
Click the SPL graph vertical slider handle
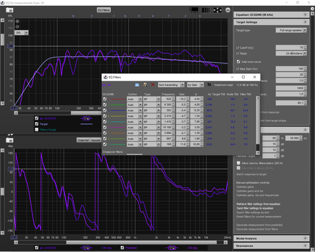pos(3,39)
